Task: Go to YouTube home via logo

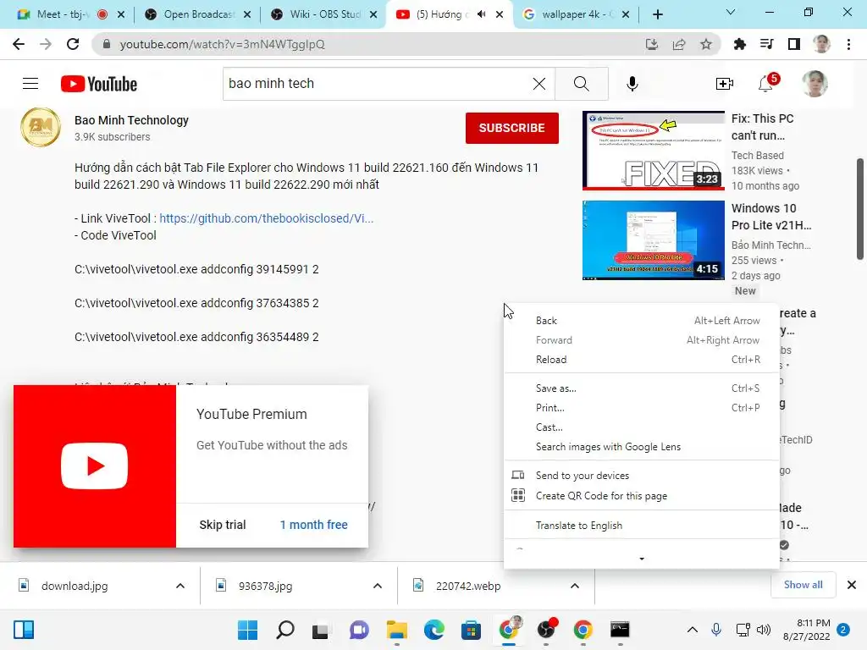Action: pos(99,84)
